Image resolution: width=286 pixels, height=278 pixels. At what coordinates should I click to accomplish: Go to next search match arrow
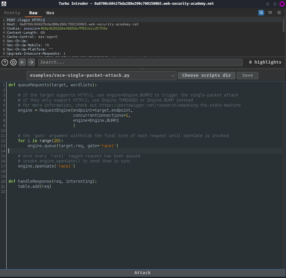tap(31, 62)
